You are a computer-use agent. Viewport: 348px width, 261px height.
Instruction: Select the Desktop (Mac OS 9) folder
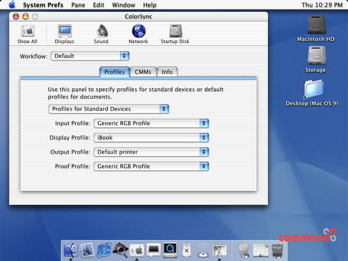(312, 93)
